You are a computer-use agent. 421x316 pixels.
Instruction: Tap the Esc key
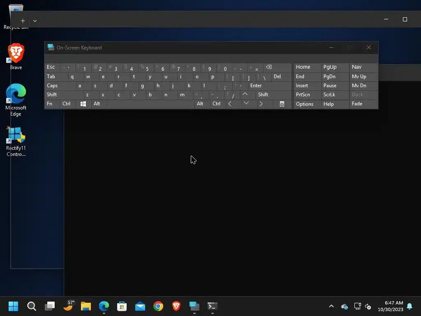[52, 67]
